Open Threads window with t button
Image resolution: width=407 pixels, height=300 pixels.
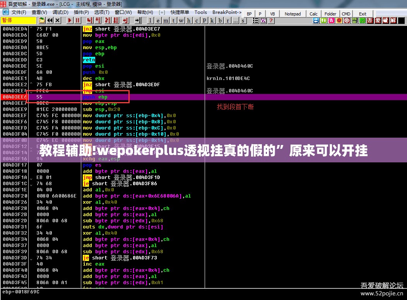click(174, 20)
